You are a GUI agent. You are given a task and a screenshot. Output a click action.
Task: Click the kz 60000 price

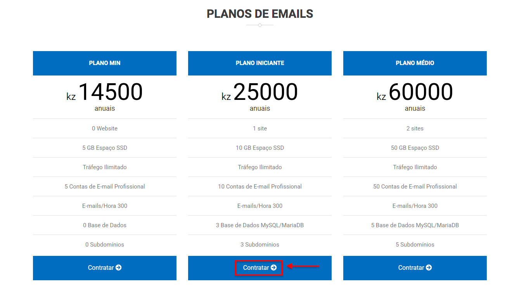(x=415, y=93)
